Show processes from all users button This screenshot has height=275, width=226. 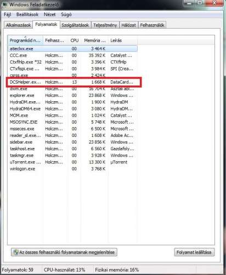[64, 252]
